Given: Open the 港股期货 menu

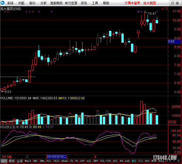Looking at the screenshot, I should 56,3.
